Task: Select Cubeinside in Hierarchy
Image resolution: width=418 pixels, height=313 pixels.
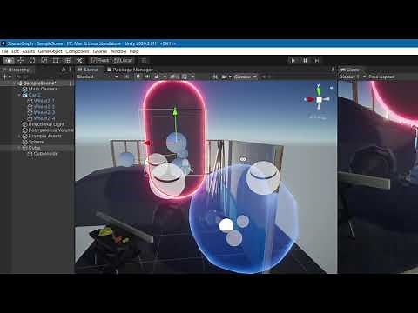Action: point(45,154)
